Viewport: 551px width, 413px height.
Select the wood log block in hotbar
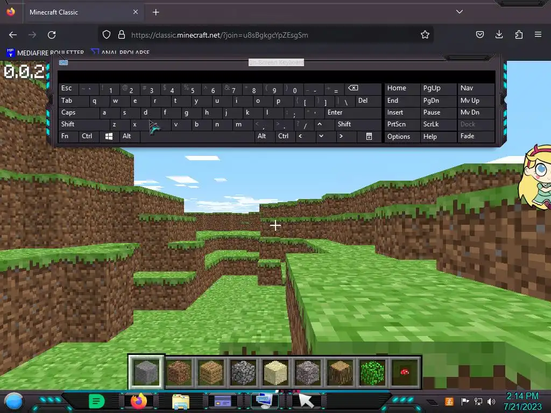(340, 372)
